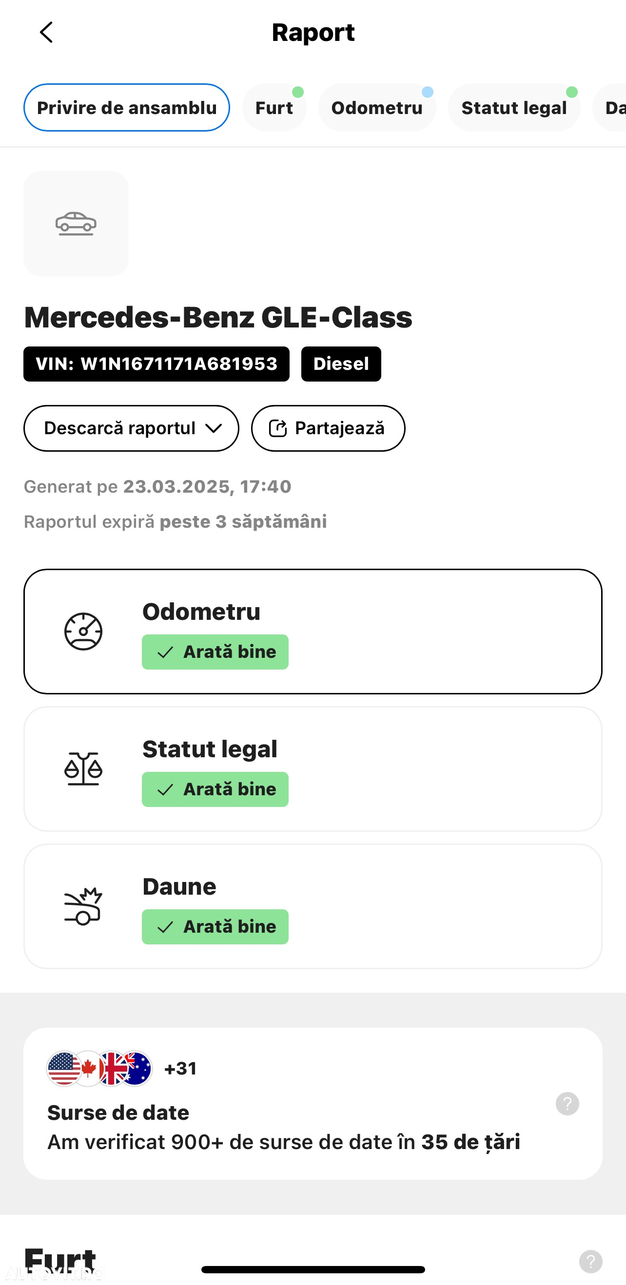Click the chevron on Descarcă raportul
The height and width of the screenshot is (1285, 626).
pyautogui.click(x=214, y=428)
